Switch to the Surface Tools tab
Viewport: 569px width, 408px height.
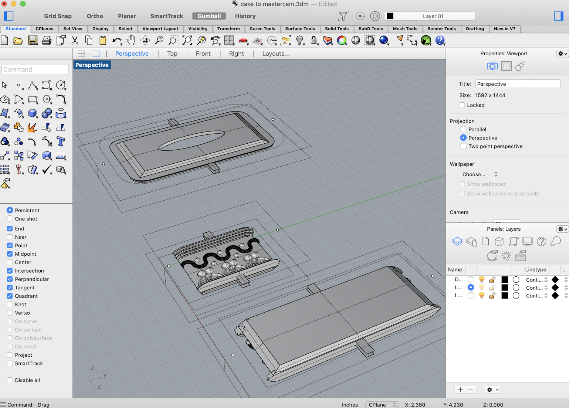pos(300,29)
